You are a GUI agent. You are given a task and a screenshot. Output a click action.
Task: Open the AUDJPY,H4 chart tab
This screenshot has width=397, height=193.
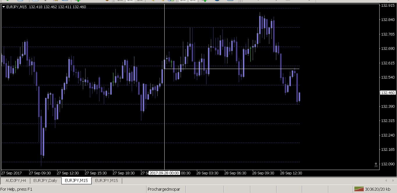tap(16, 180)
